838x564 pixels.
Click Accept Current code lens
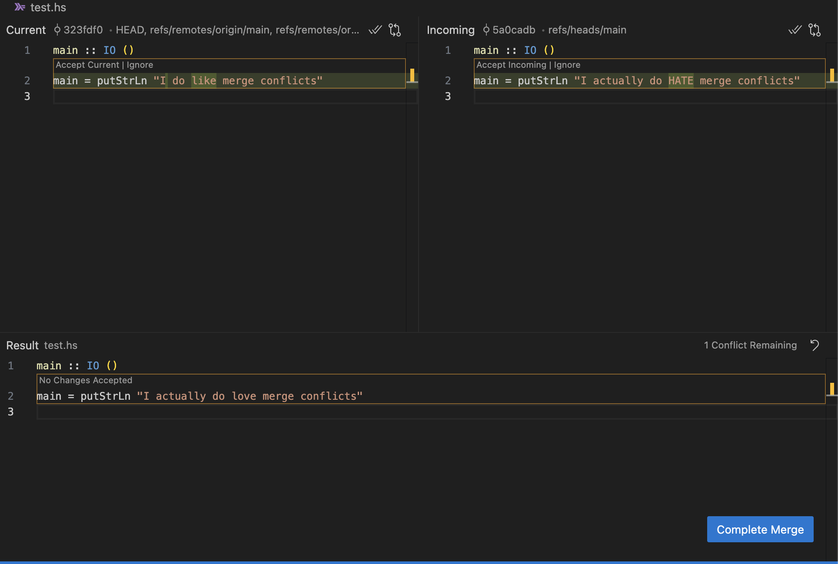[x=87, y=65]
